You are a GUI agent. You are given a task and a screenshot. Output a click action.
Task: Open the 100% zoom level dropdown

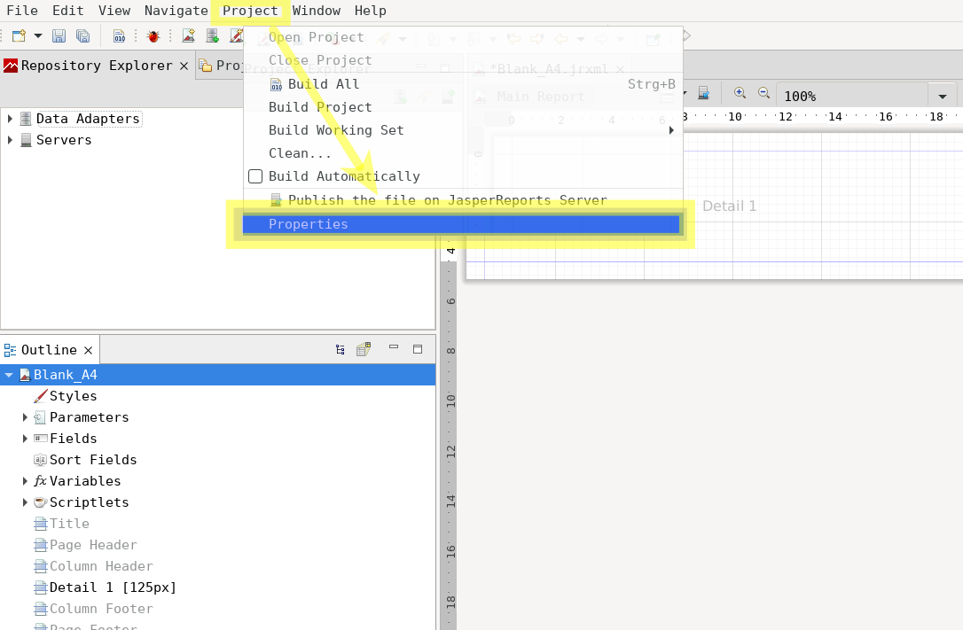[942, 97]
